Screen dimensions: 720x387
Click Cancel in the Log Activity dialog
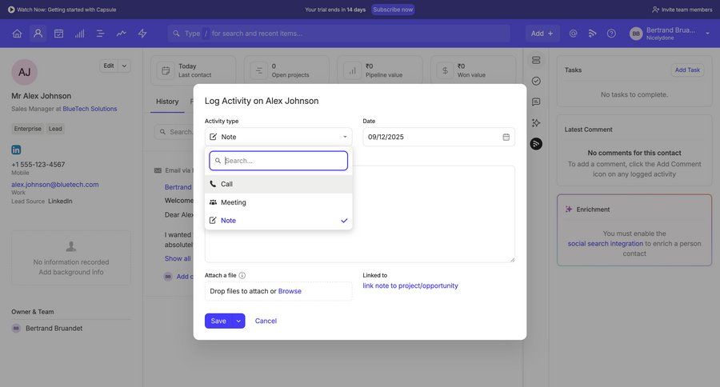(266, 321)
